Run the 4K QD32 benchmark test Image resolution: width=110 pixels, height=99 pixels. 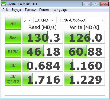click(13, 79)
